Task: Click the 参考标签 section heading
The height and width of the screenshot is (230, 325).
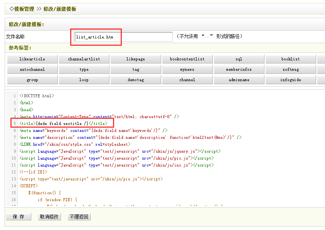Action: [x=20, y=48]
